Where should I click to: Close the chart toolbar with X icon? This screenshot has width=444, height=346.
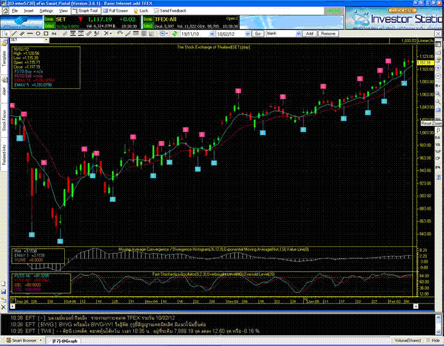point(438,34)
